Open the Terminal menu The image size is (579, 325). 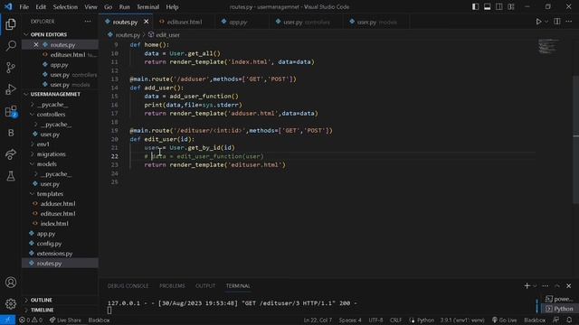click(x=147, y=6)
